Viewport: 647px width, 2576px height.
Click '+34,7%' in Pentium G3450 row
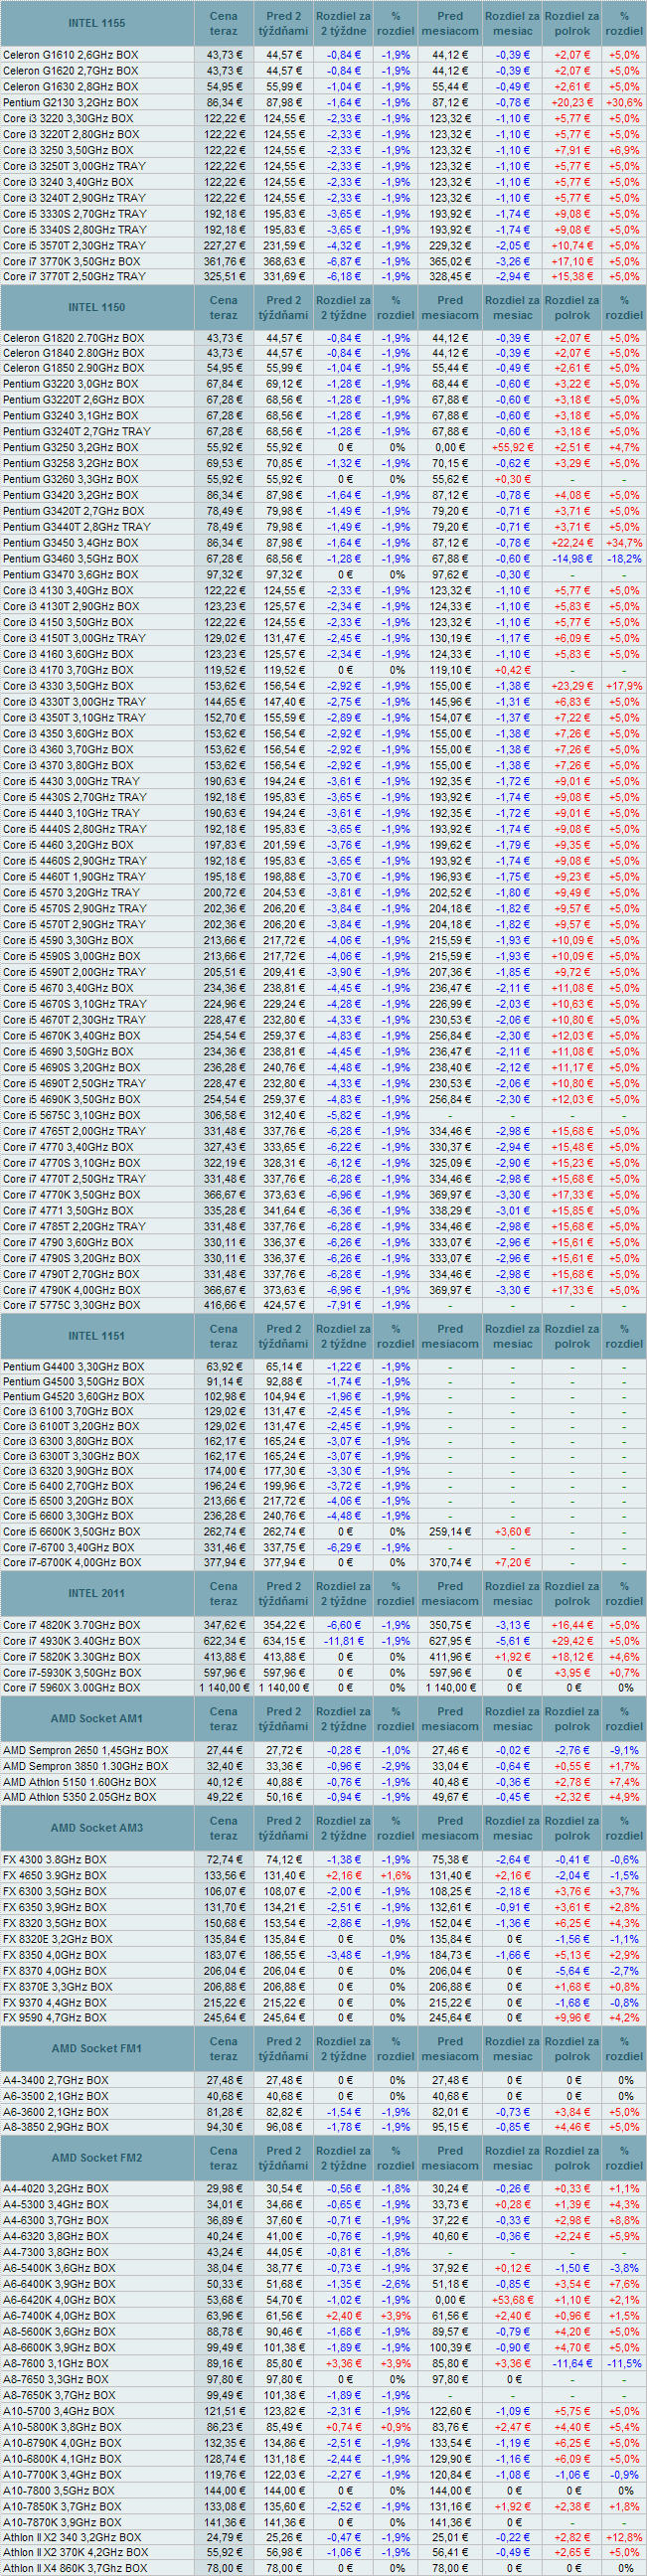pos(624,543)
